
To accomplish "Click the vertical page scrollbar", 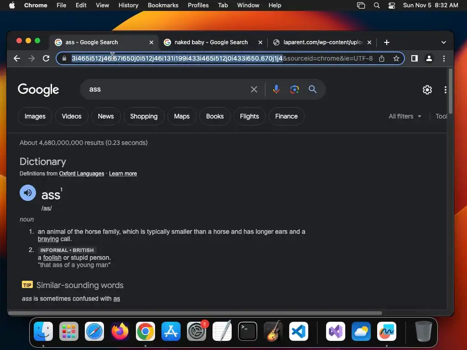I will click(x=450, y=91).
